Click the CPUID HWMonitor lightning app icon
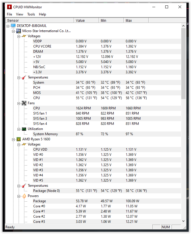This screenshot has height=234, width=191. tap(9, 7)
